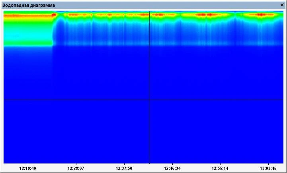Click the tick mark above the 12:19:40 label
This screenshot has height=173, width=287.
pos(27,164)
